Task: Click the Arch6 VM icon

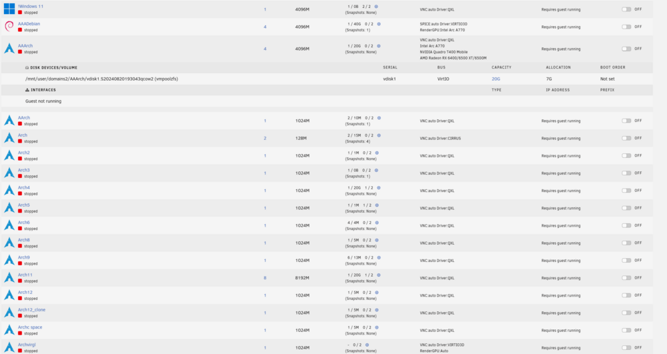Action: coord(9,225)
